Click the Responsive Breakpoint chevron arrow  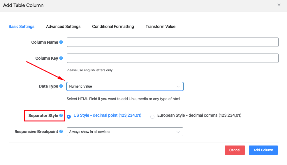click(178, 132)
